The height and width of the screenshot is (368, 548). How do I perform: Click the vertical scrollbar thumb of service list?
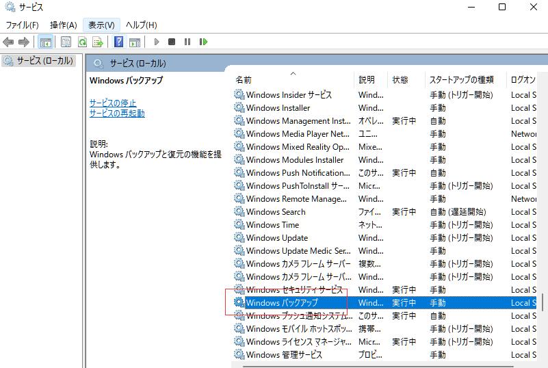tap(543, 302)
